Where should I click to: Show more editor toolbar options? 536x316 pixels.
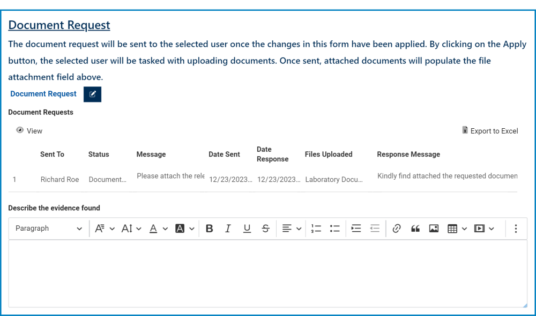pos(516,229)
